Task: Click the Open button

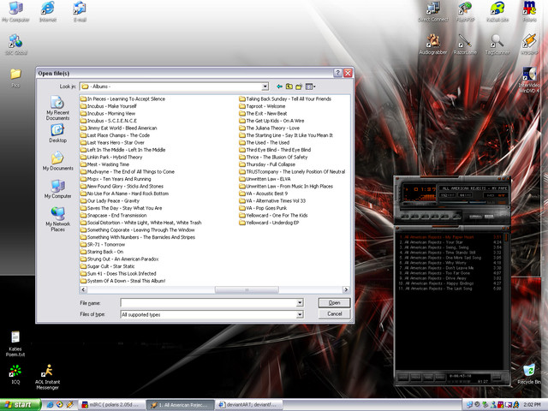Action: (x=334, y=302)
